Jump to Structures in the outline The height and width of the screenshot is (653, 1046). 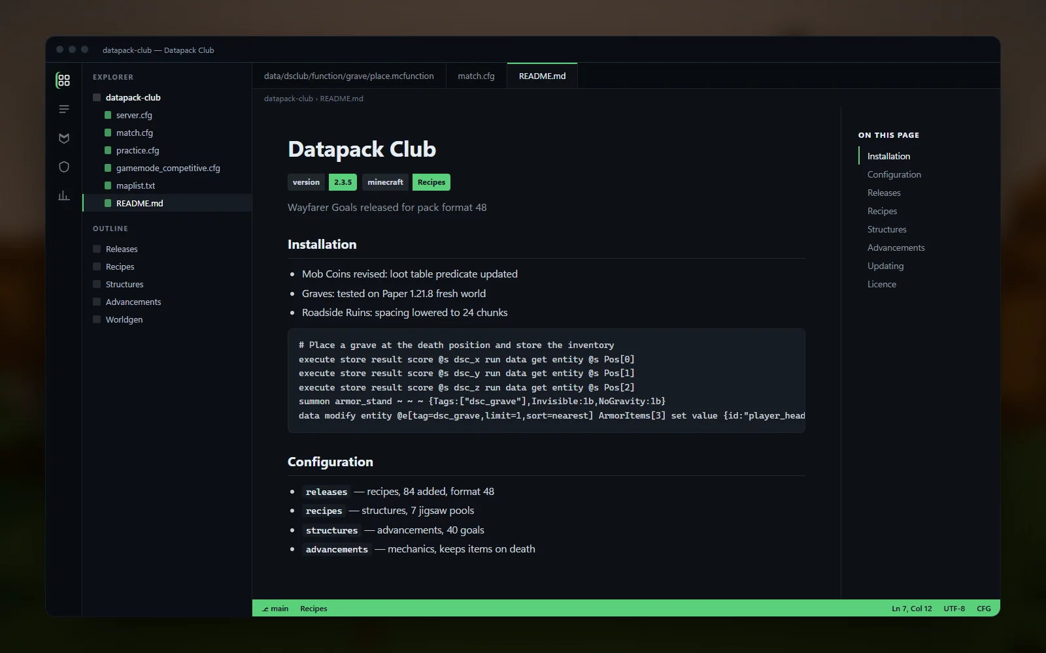pos(167,284)
